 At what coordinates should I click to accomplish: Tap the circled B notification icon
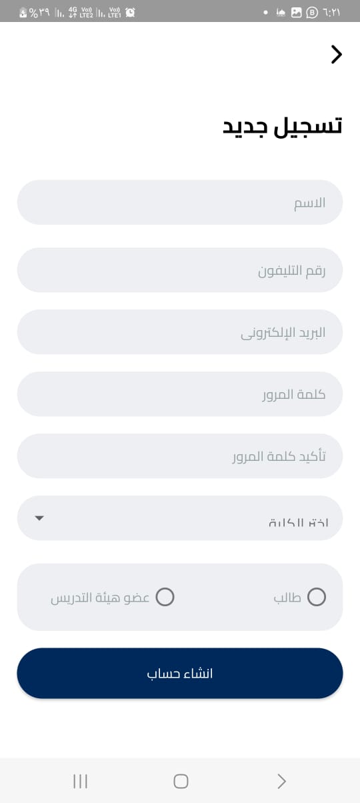(311, 12)
